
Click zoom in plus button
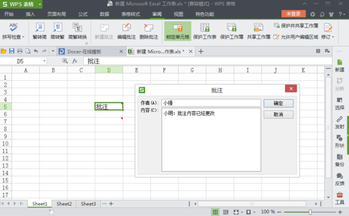(340, 212)
